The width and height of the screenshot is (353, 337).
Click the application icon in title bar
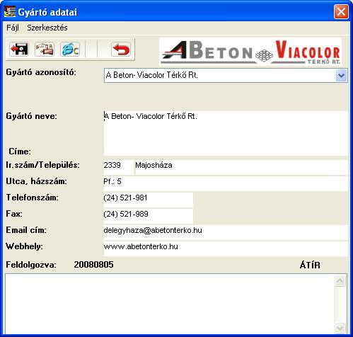click(10, 12)
